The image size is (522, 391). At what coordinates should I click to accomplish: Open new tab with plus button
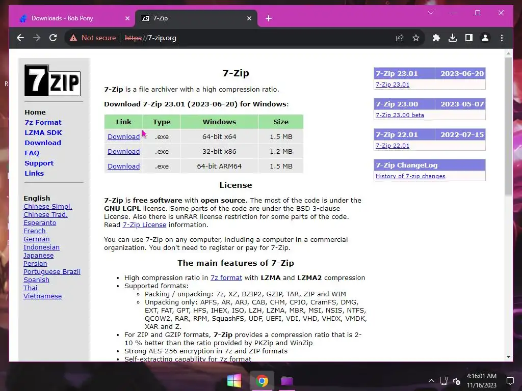tap(269, 19)
